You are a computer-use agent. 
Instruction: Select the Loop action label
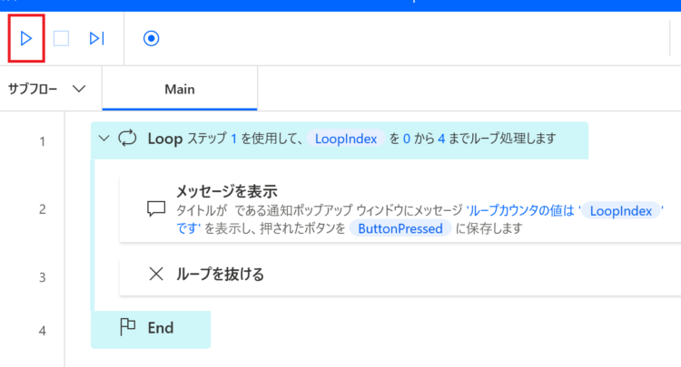pyautogui.click(x=165, y=139)
